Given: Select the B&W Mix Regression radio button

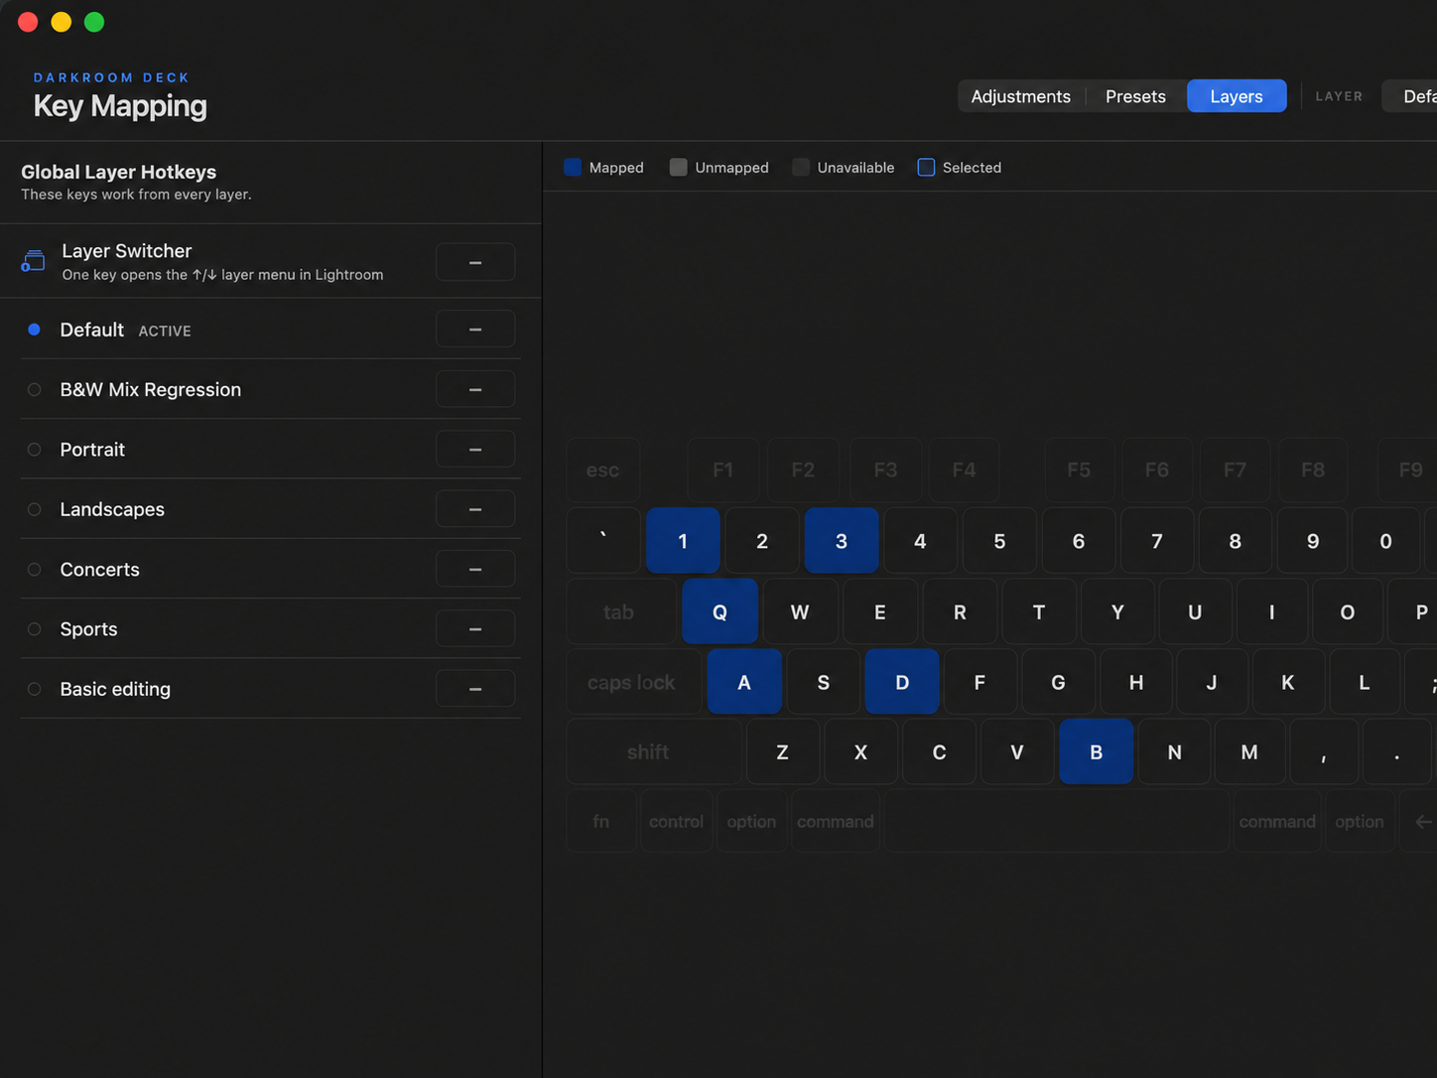Looking at the screenshot, I should tap(34, 389).
